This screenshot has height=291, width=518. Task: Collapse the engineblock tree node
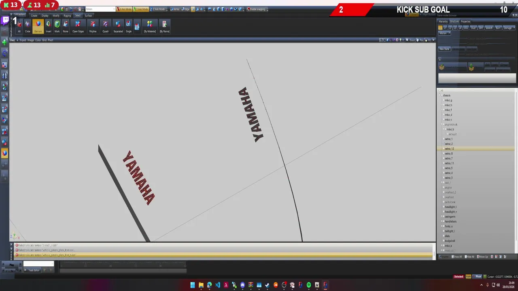(442, 124)
